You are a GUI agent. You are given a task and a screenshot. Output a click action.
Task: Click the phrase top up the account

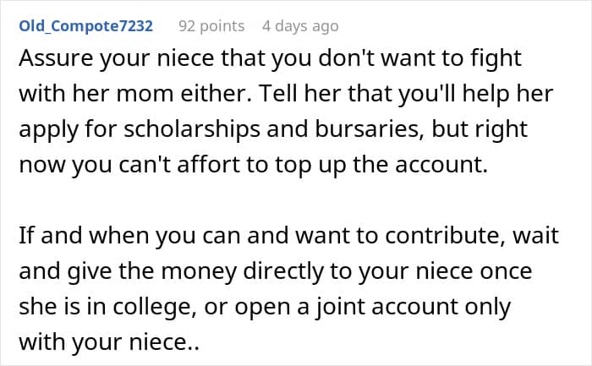tap(381, 165)
